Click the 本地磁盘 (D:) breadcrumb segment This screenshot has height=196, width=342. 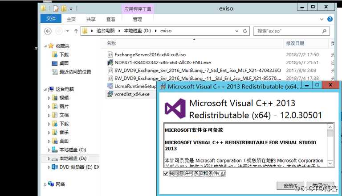[x=138, y=31]
